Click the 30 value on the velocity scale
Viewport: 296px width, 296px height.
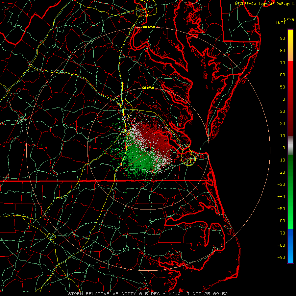click(x=283, y=111)
